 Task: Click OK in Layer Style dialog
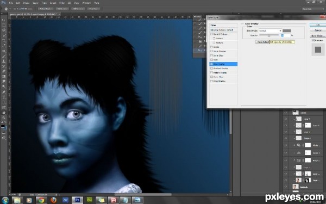(x=318, y=25)
